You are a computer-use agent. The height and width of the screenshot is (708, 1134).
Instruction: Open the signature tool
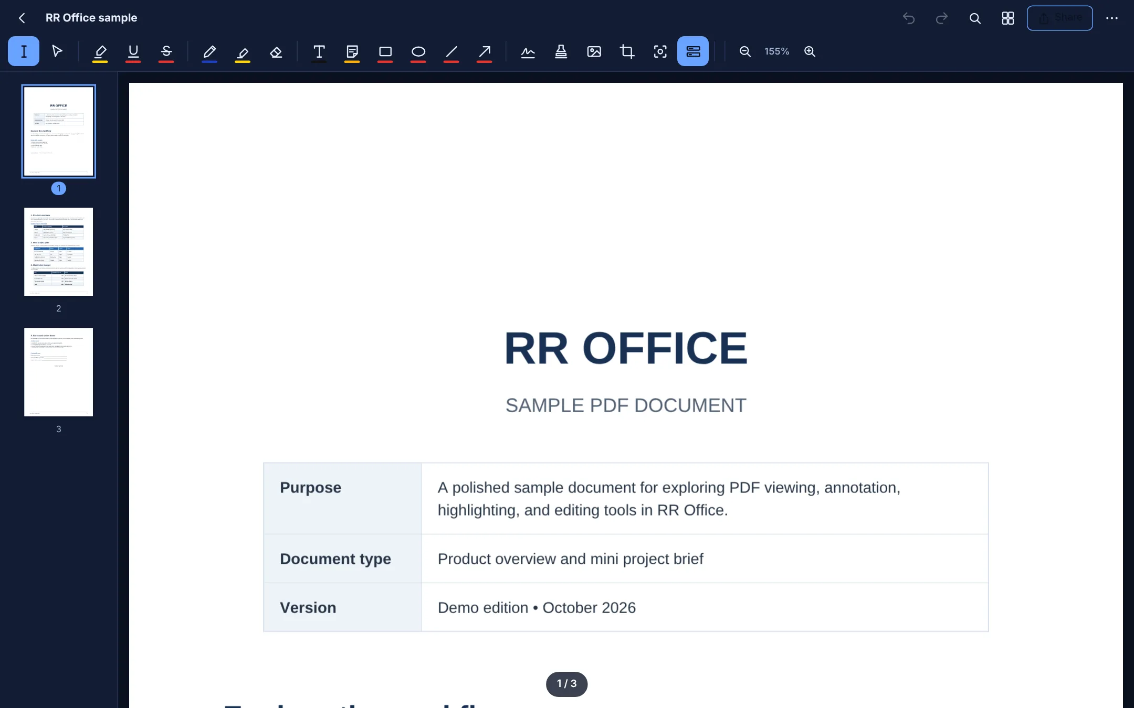(x=528, y=51)
